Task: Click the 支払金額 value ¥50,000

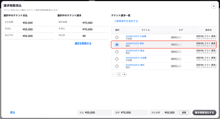Action: [28, 23]
